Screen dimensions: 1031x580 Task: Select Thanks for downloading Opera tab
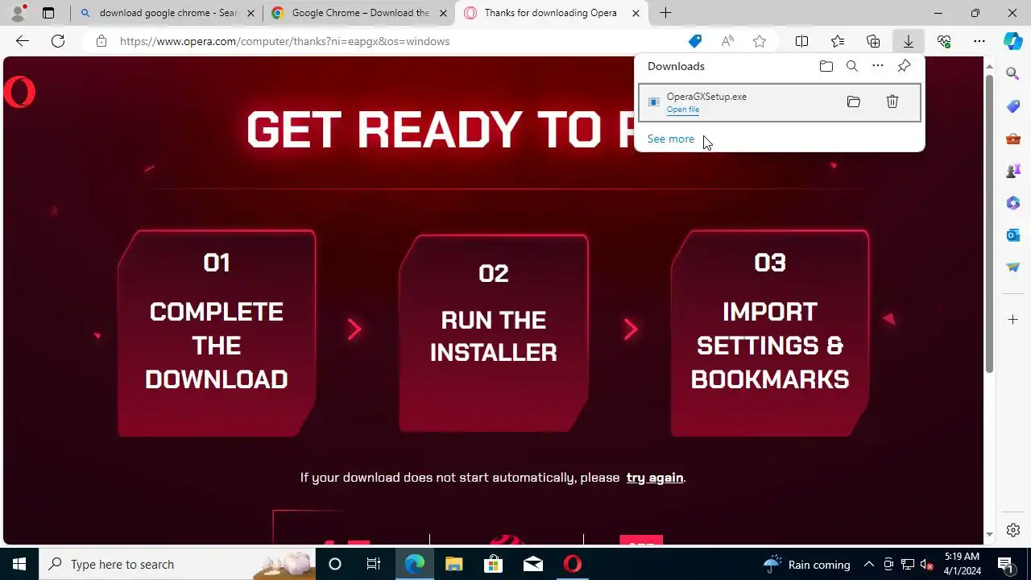click(552, 13)
